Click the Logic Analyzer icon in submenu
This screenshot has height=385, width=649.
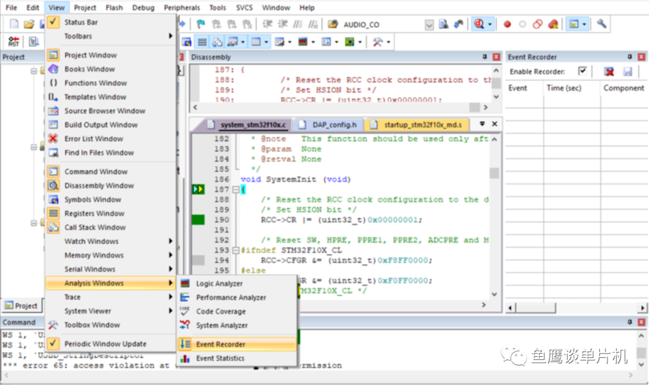pos(185,283)
